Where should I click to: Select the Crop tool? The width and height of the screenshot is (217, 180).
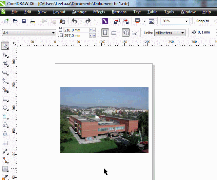[x=5, y=63]
